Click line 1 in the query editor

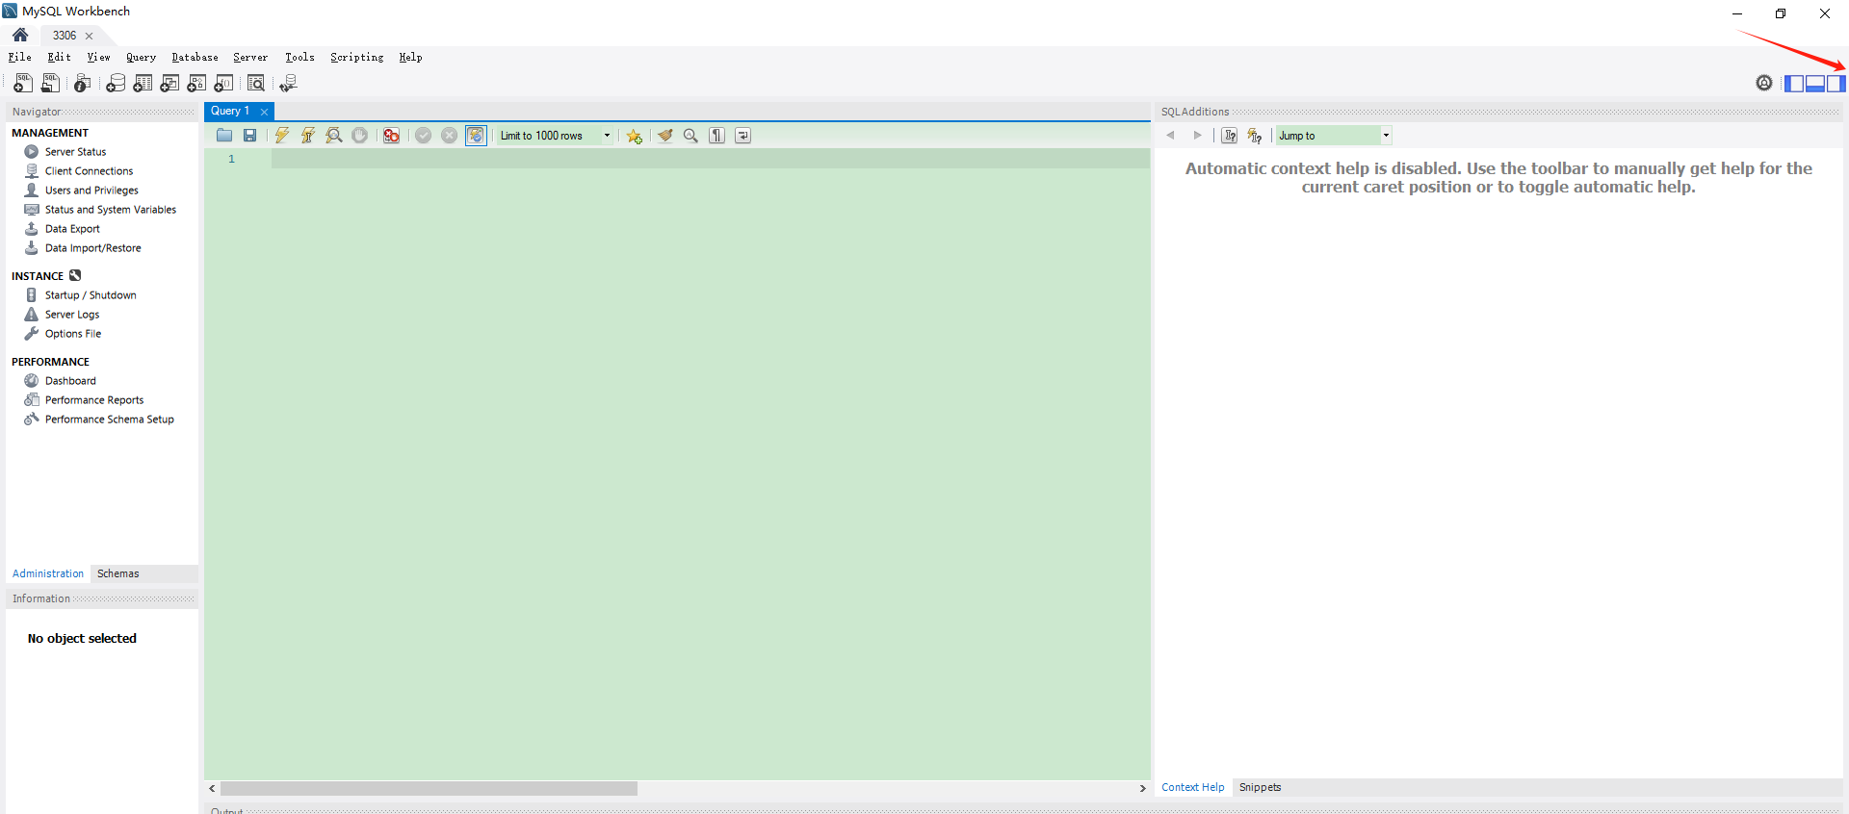710,159
